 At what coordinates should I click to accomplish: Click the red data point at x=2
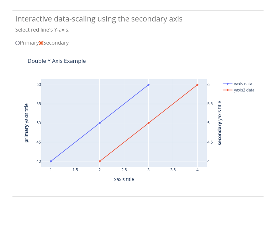click(100, 161)
